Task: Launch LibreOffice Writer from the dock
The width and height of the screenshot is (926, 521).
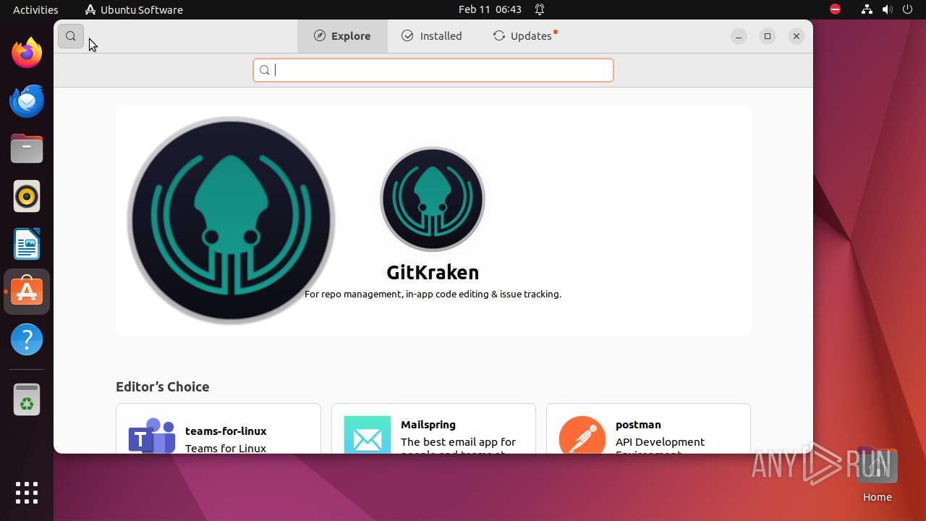Action: [x=27, y=244]
